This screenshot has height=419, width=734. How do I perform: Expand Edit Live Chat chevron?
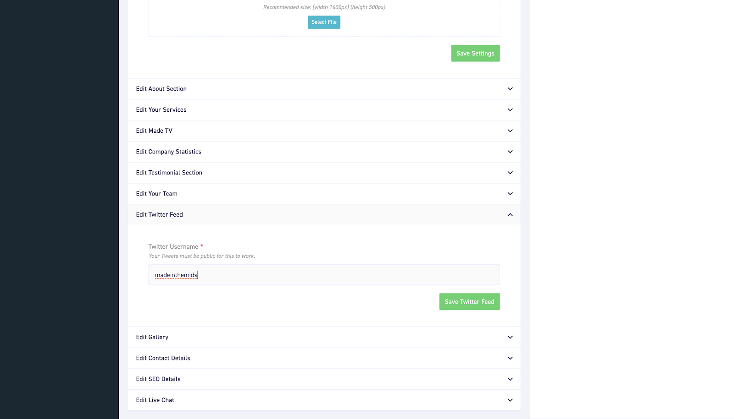click(x=510, y=400)
